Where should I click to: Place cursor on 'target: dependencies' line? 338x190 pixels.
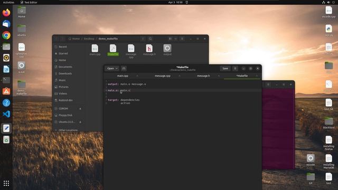(124, 100)
